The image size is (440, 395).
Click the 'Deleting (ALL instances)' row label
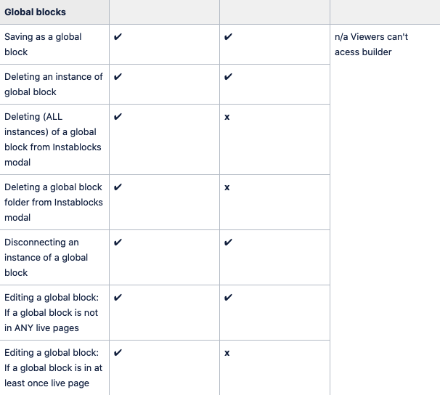coord(53,139)
